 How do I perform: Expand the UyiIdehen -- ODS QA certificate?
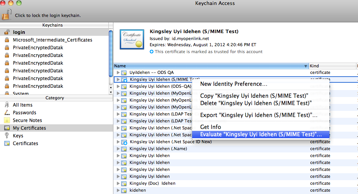click(118, 72)
